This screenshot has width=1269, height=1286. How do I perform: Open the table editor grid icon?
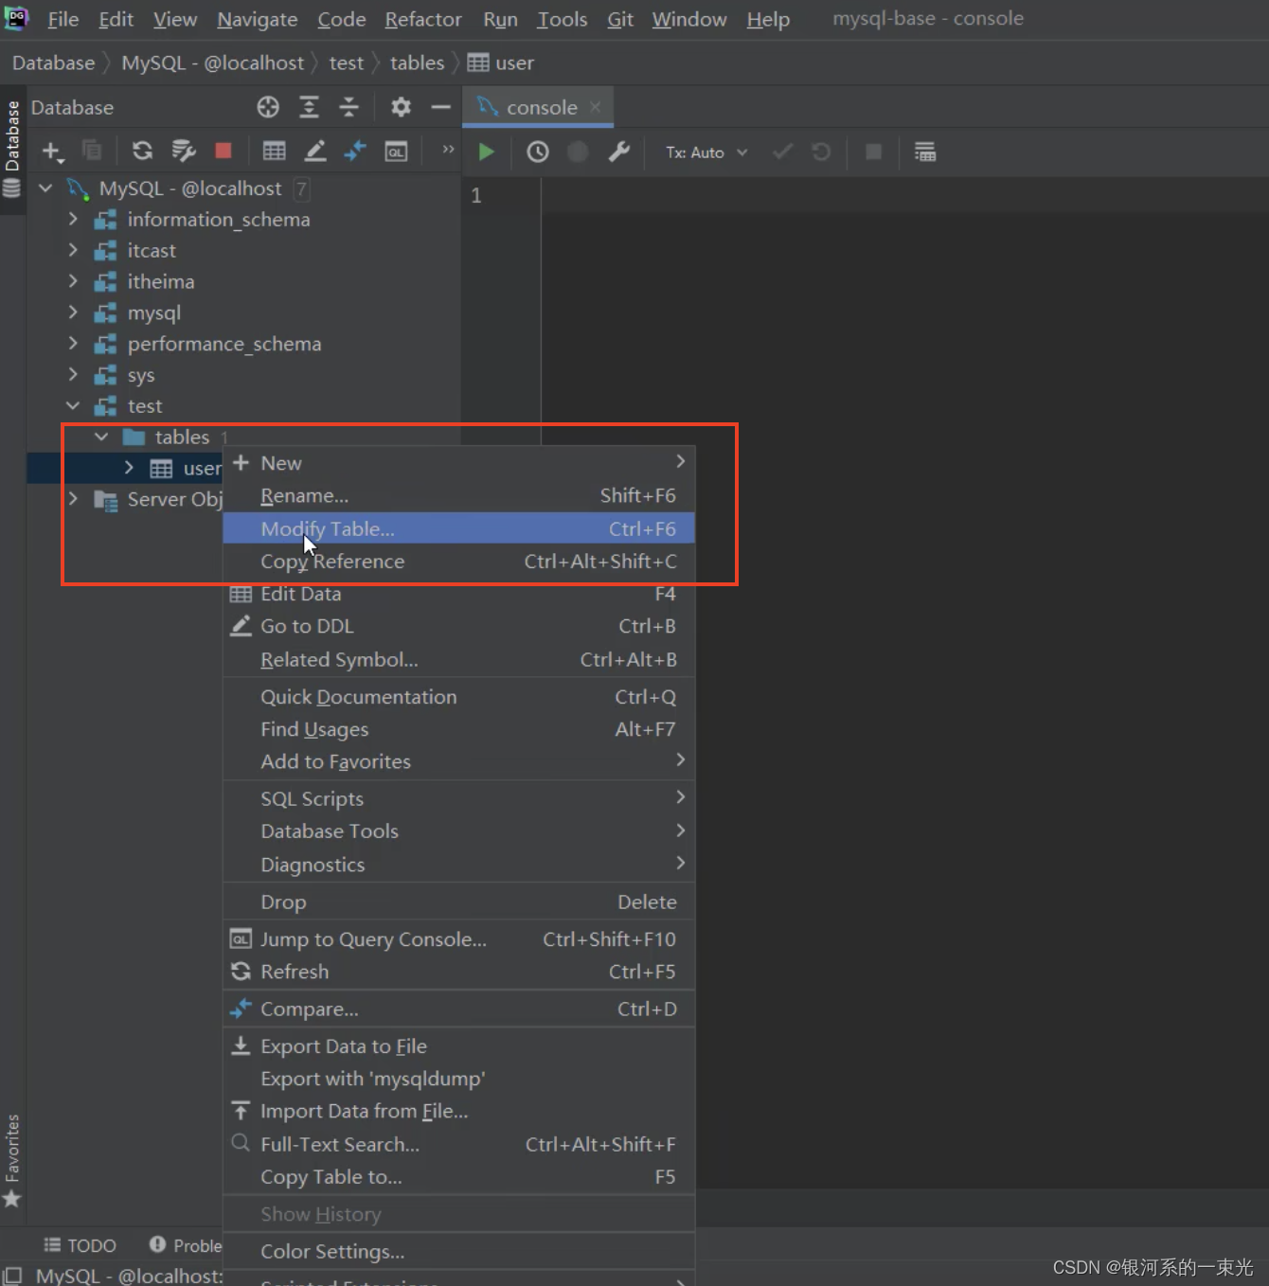[x=275, y=151]
